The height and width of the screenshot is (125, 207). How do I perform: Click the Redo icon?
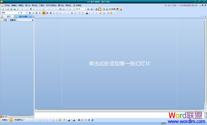[56, 9]
